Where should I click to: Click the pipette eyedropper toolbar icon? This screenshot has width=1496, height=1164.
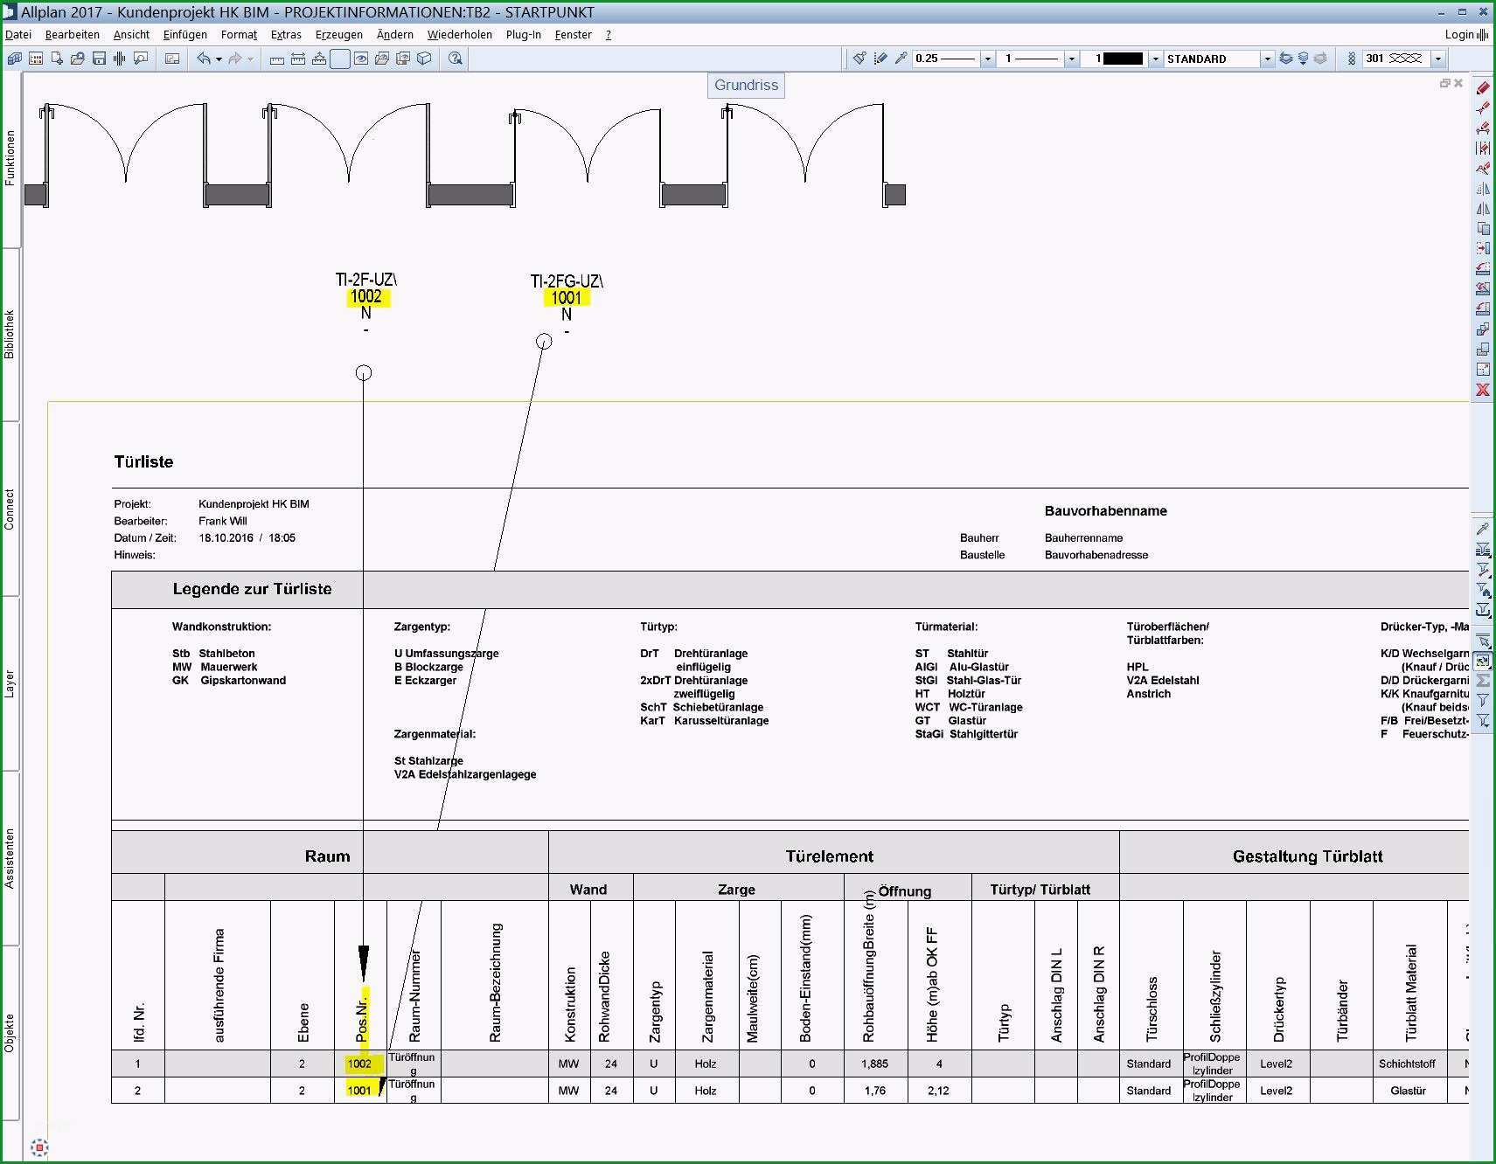tap(901, 59)
